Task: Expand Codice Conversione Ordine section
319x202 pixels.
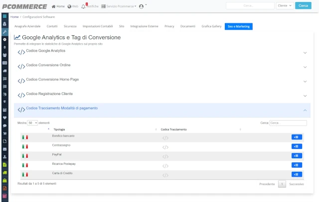Action: tap(162, 67)
